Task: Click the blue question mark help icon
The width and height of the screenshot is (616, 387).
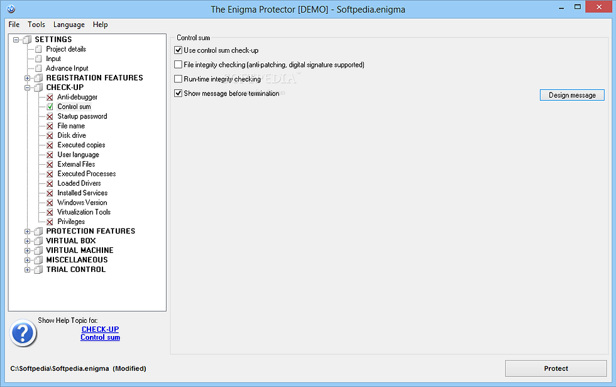Action: 23,333
